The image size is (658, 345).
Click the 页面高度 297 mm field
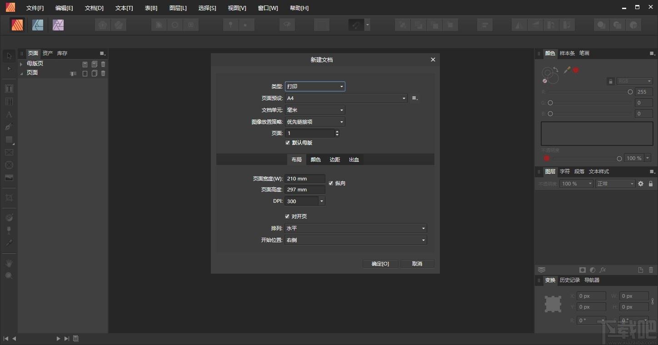[305, 190]
